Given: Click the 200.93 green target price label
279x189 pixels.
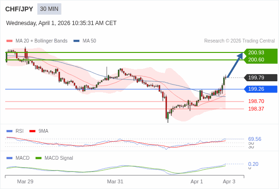Looking at the screenshot, I should tap(256, 52).
